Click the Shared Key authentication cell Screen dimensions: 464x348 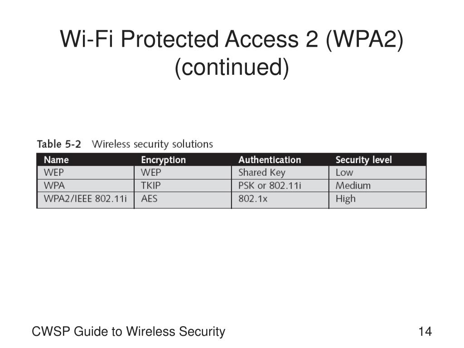click(x=280, y=173)
